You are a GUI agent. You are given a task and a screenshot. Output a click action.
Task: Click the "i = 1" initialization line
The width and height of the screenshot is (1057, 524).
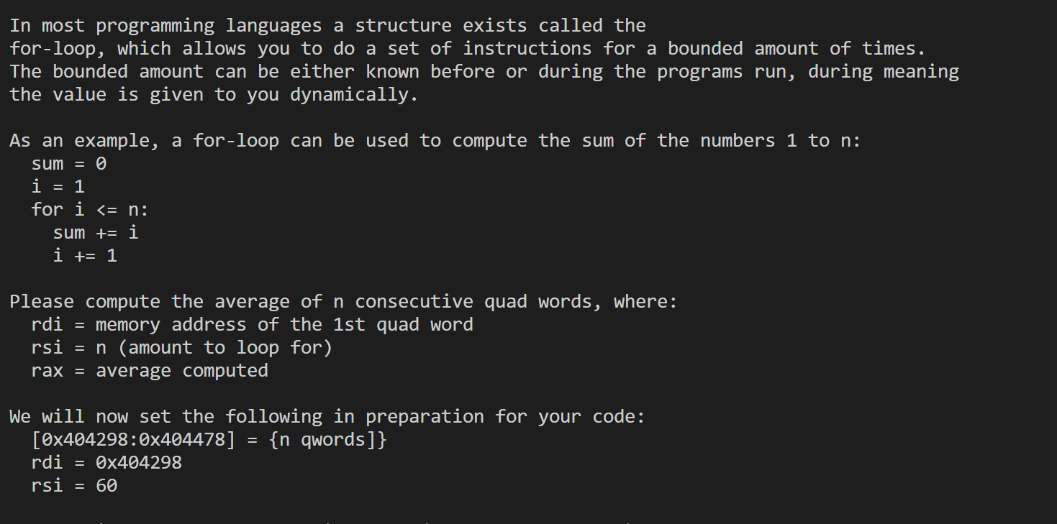pos(58,187)
